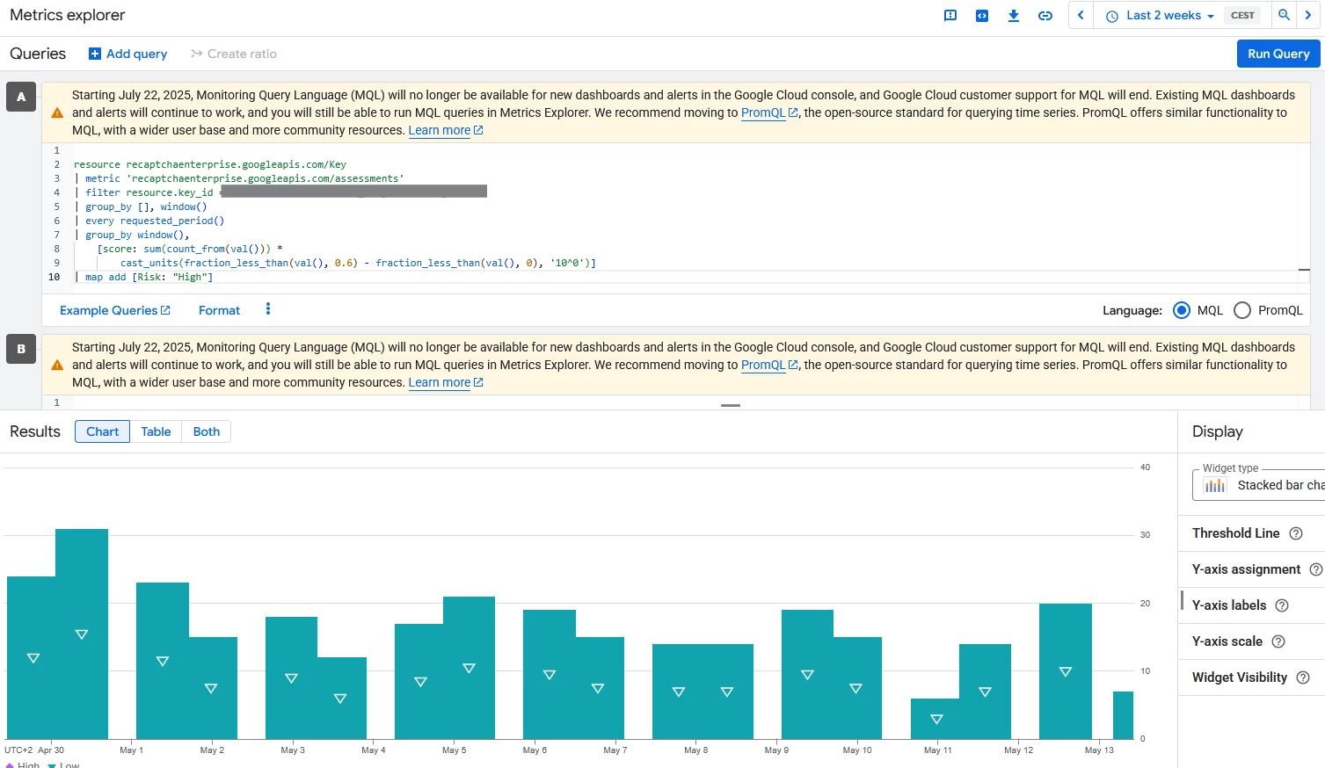This screenshot has width=1325, height=768.
Task: Toggle High series in chart legend
Action: tap(23, 764)
